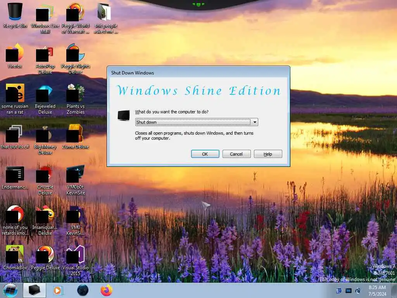Cancel the Shut Down Windows dialog
Screen dimensions: 397x298
(x=236, y=154)
